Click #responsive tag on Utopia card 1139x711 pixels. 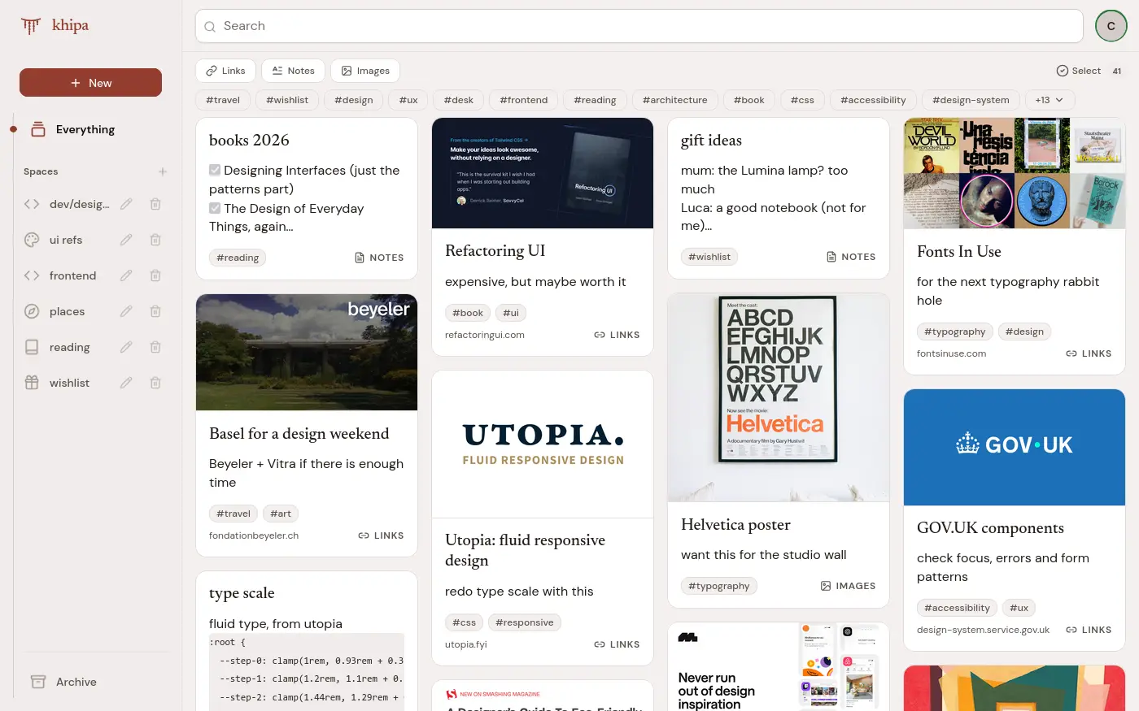(x=524, y=622)
